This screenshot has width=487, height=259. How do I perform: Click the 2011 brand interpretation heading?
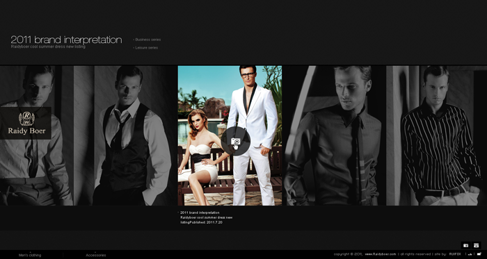[x=66, y=40]
